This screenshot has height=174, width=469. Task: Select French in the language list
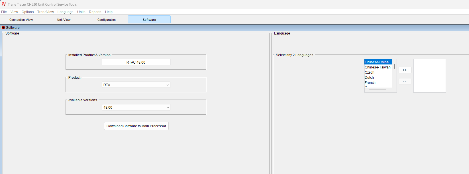[378, 83]
